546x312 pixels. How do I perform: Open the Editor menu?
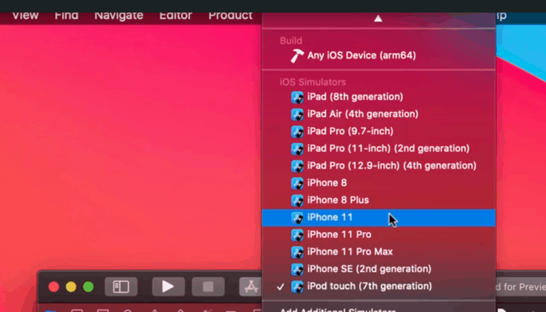176,15
